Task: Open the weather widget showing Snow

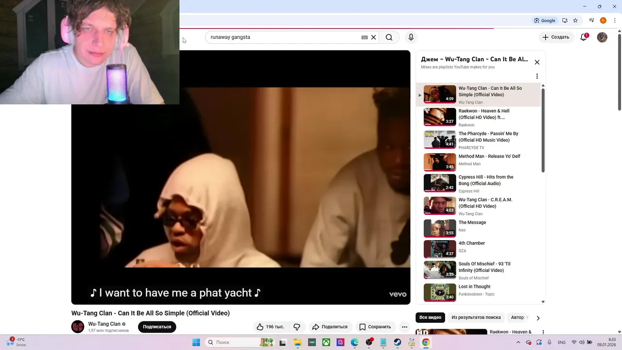Action: (x=16, y=342)
